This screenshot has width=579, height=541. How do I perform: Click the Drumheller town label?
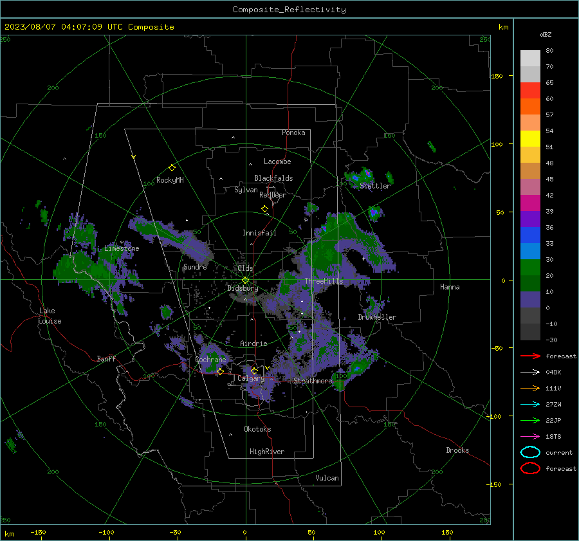[x=377, y=317]
